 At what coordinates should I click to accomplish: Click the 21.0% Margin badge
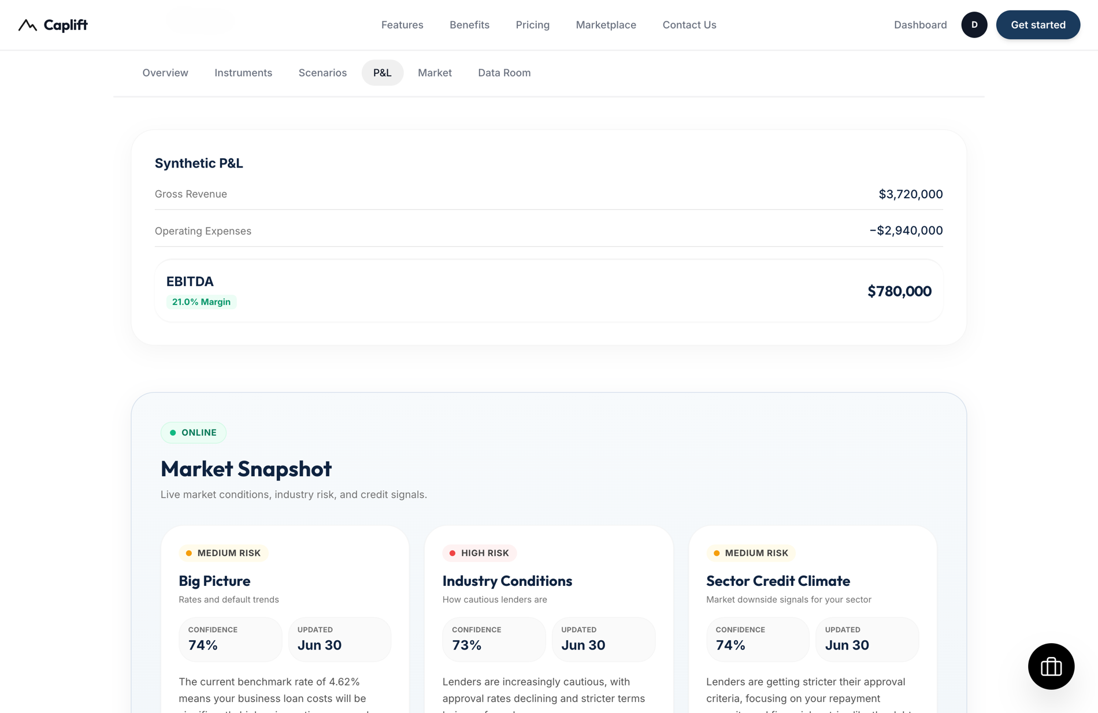coord(201,302)
